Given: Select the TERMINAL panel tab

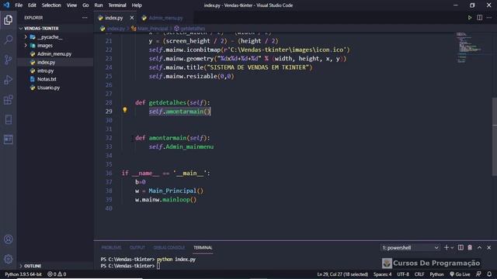Looking at the screenshot, I should (203, 248).
